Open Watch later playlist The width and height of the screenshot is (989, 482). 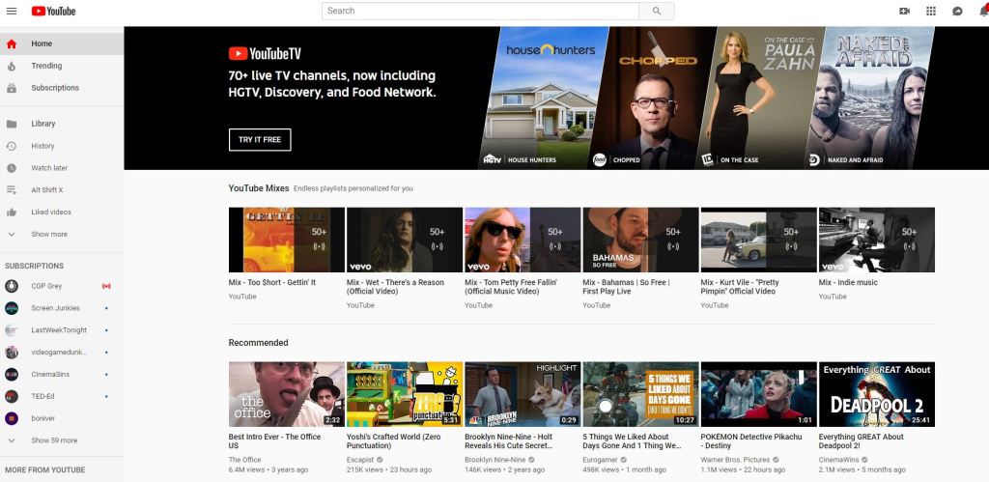[49, 168]
